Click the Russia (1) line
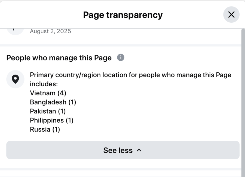The height and width of the screenshot is (177, 245). (45, 129)
